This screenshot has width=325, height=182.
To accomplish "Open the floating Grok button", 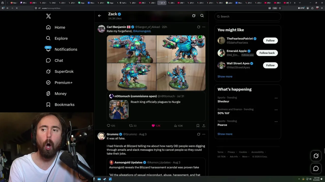I will pyautogui.click(x=316, y=156).
